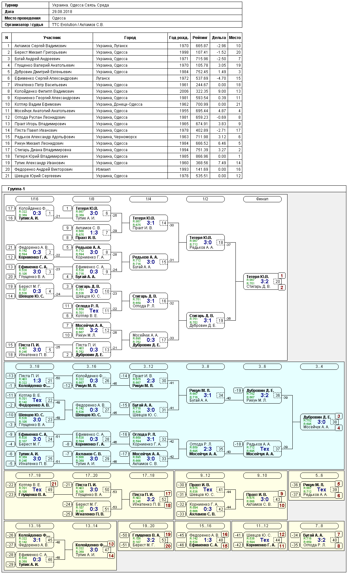Image resolution: width=348 pixels, height=574 pixels.
Task: Open quarterfinal Редьков vs Бугай 3:0
Action: point(148,262)
